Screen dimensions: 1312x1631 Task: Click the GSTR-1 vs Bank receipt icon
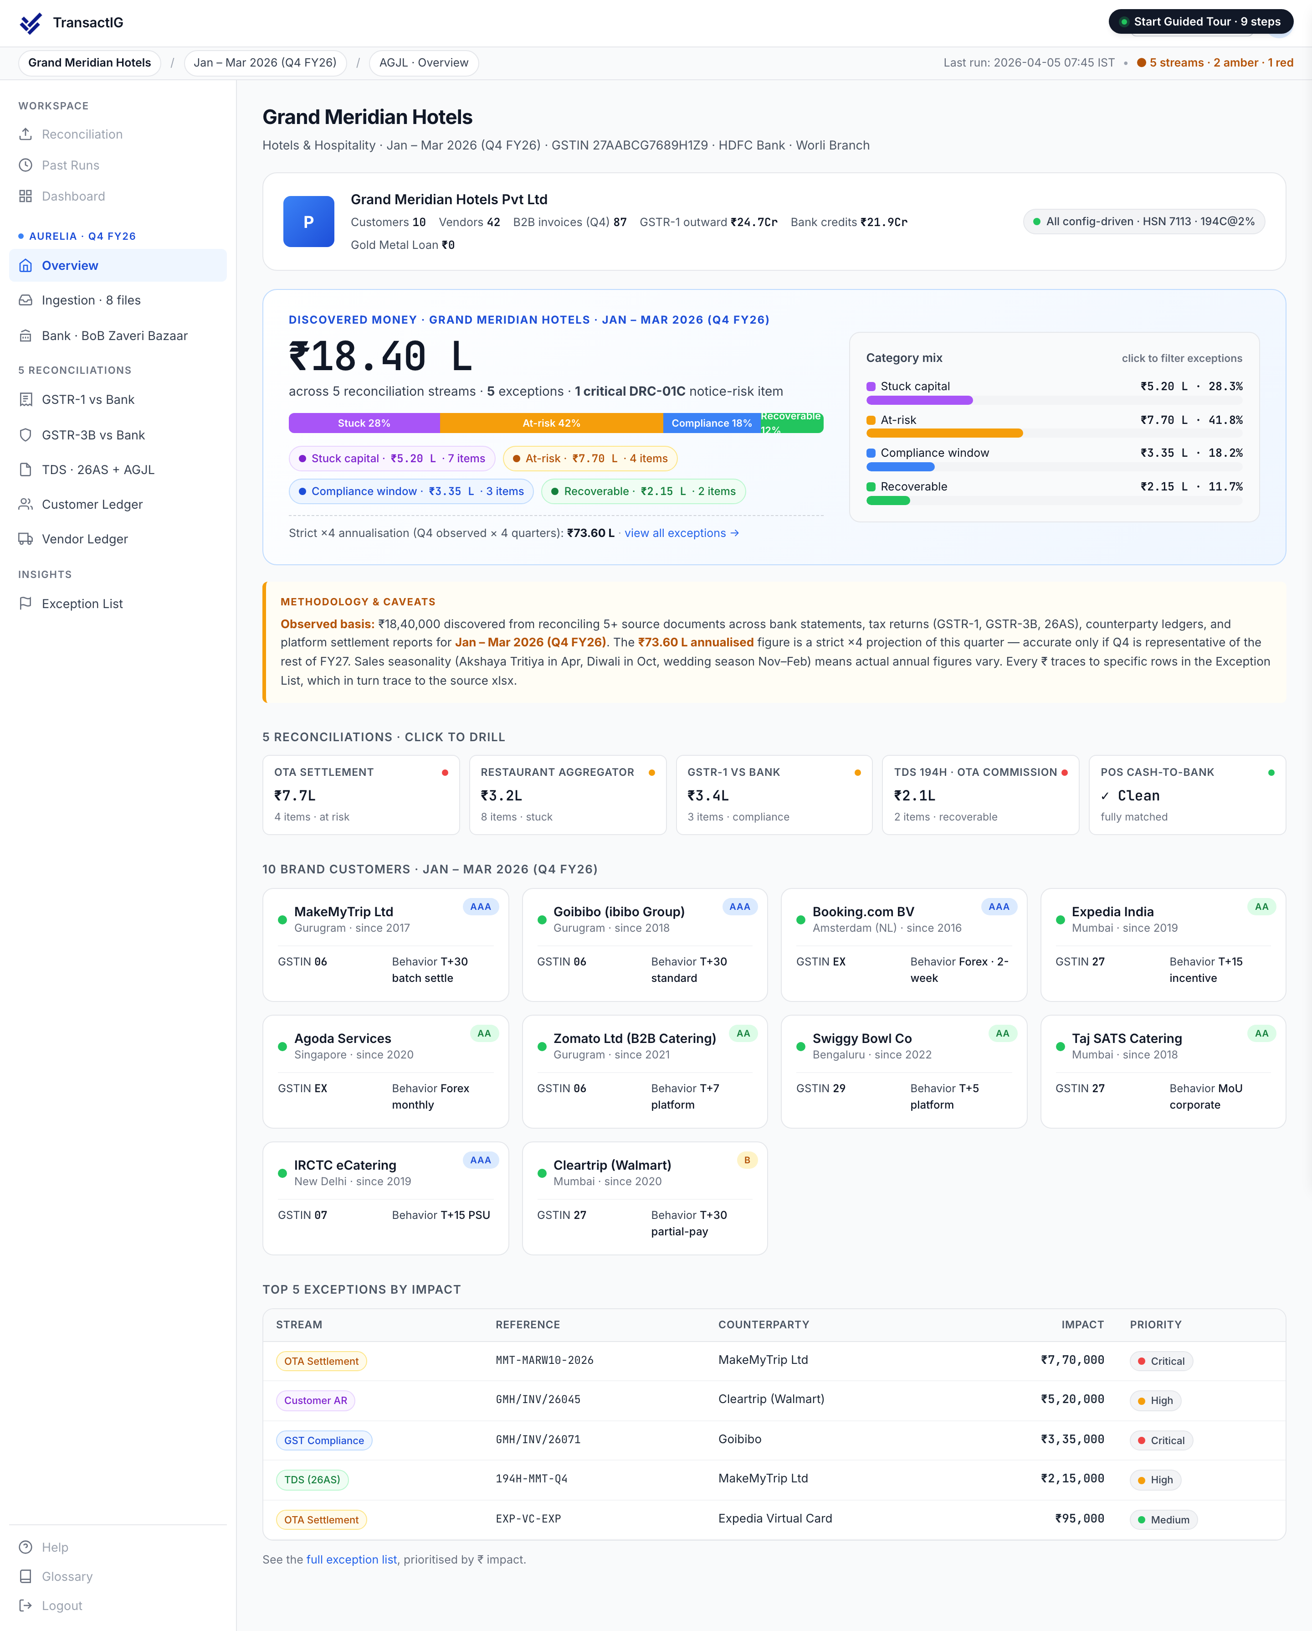(26, 399)
